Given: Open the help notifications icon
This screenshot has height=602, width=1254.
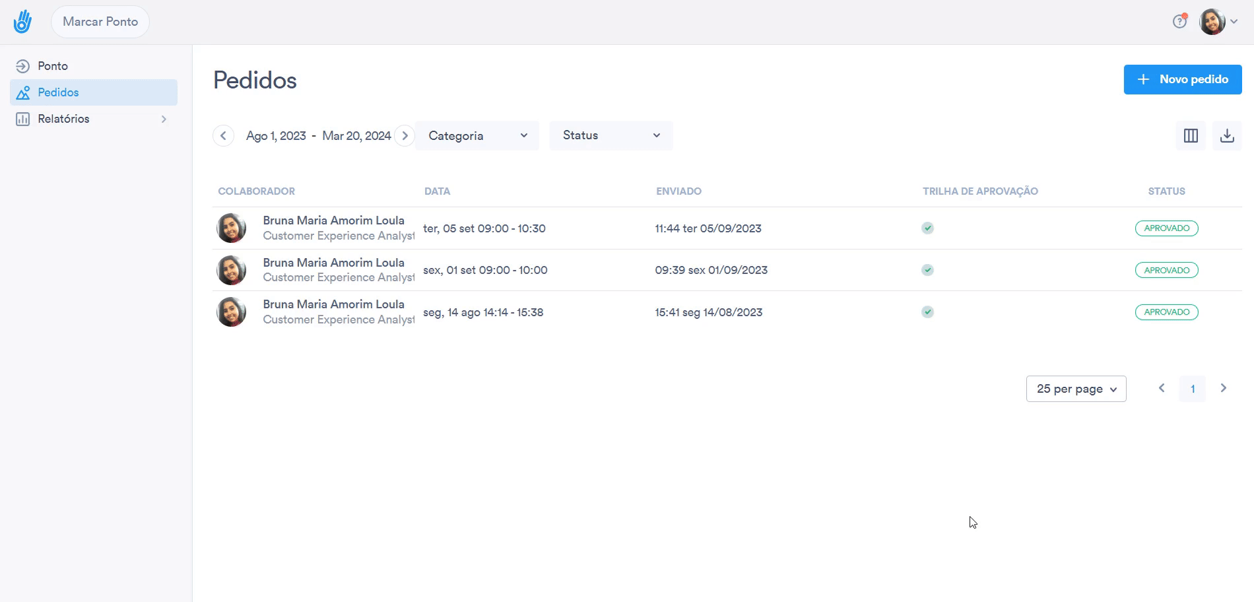Looking at the screenshot, I should [x=1179, y=22].
